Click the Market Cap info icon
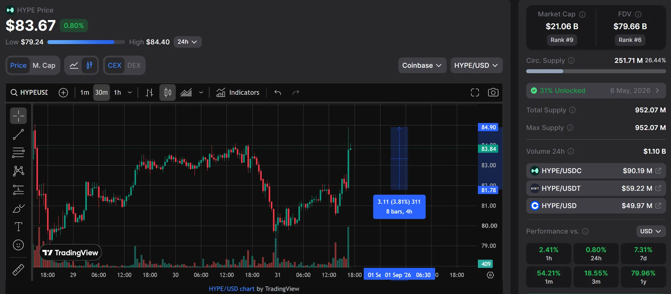671x294 pixels. tap(582, 14)
